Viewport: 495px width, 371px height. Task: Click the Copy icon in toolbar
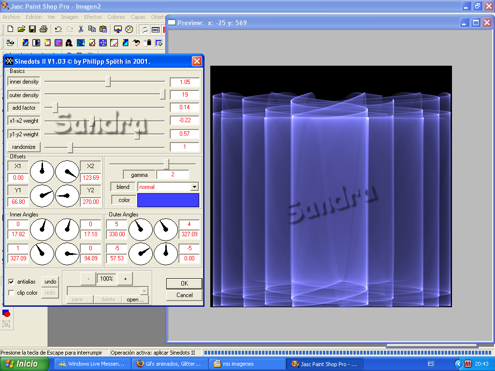[x=92, y=29]
